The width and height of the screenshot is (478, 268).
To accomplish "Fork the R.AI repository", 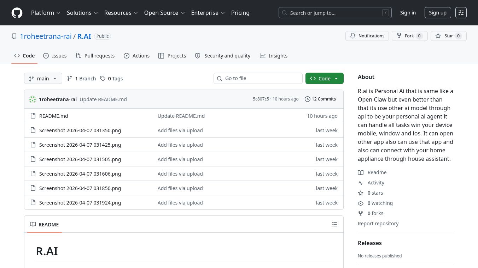I will pyautogui.click(x=409, y=36).
